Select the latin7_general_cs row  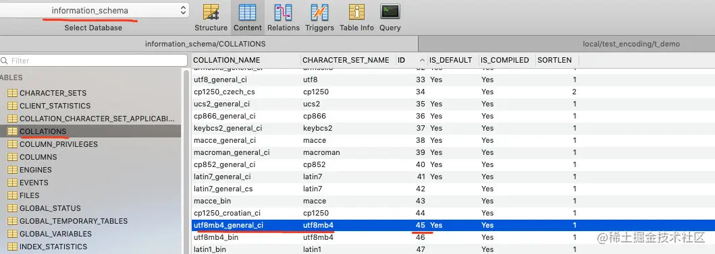click(453, 189)
